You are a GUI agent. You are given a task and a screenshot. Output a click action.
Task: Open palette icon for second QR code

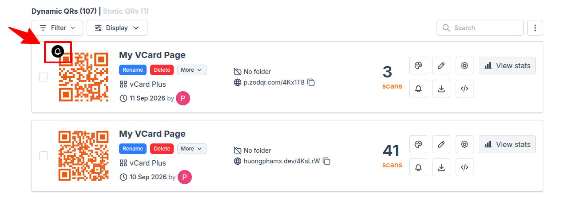click(x=418, y=144)
